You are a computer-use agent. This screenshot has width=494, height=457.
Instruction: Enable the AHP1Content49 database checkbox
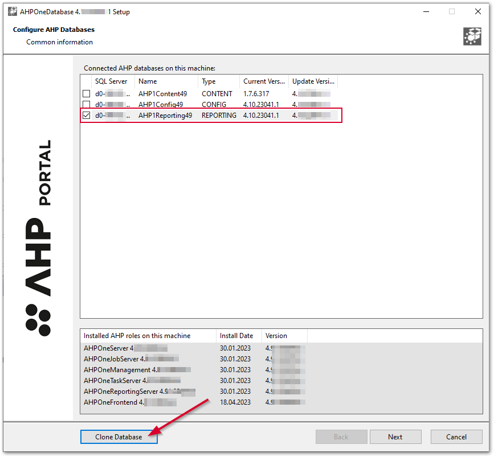point(87,94)
